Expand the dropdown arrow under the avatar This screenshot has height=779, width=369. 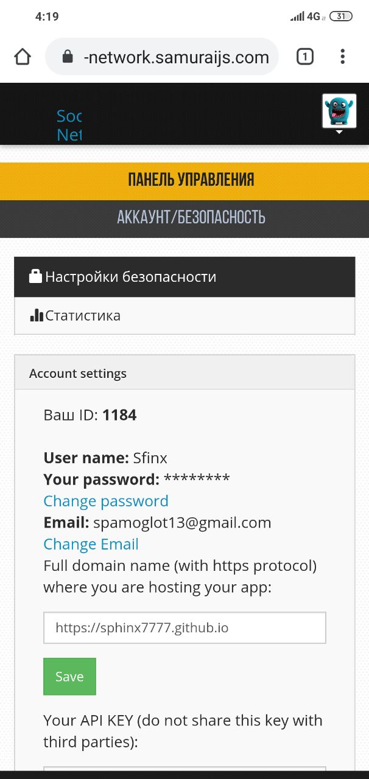coord(340,132)
